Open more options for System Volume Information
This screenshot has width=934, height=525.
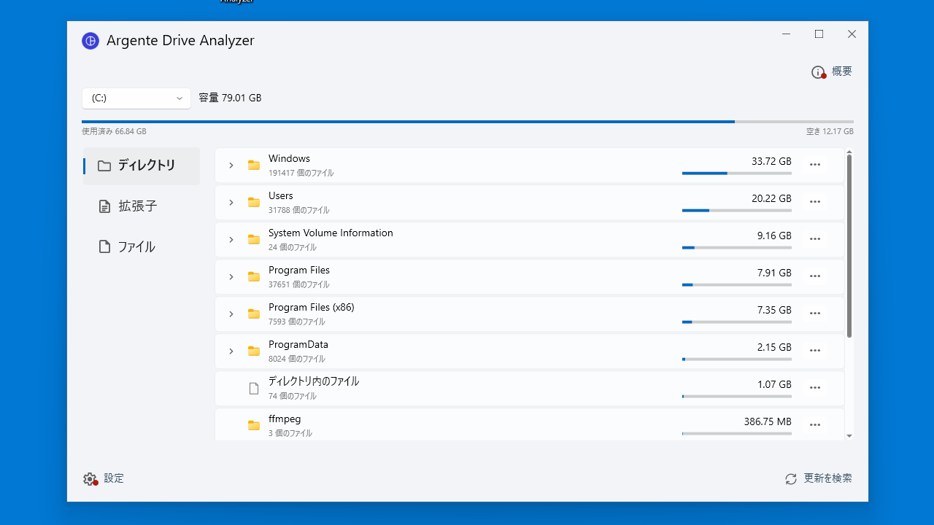pyautogui.click(x=815, y=240)
